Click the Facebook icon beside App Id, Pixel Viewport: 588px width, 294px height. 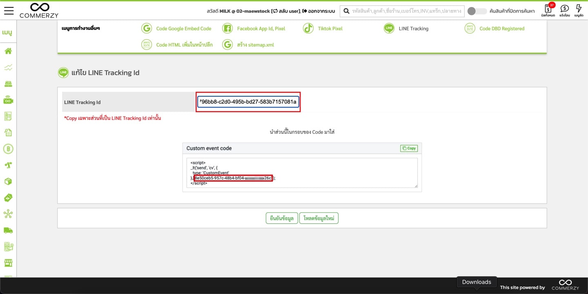pyautogui.click(x=227, y=29)
